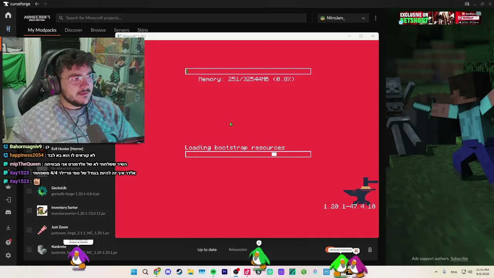Open Discord from the taskbar
Image resolution: width=494 pixels, height=278 pixels.
[168, 272]
